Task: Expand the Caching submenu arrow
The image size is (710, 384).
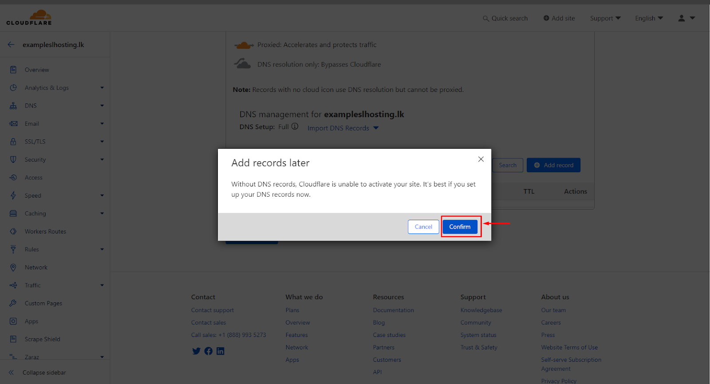Action: 102,214
